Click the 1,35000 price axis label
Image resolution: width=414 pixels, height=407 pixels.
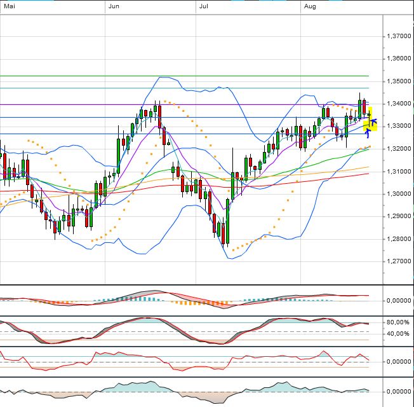[399, 81]
